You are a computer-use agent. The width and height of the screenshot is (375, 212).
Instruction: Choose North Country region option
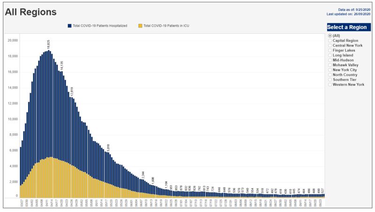(330, 75)
